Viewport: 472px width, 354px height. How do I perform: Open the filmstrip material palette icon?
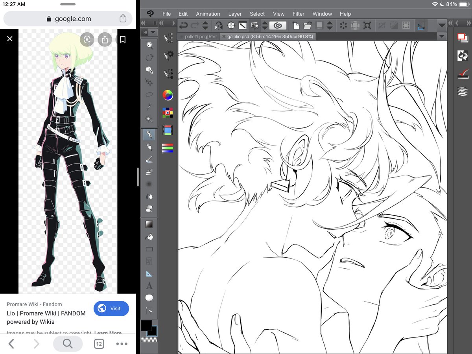tap(168, 130)
